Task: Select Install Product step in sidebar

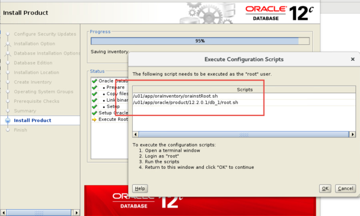Action: tap(32, 121)
